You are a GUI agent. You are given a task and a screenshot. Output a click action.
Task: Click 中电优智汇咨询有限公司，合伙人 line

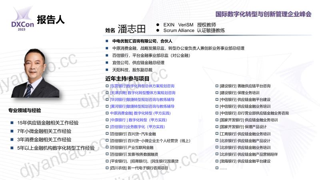pos(142,41)
